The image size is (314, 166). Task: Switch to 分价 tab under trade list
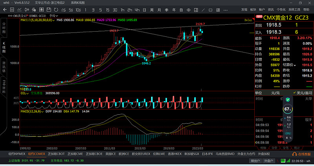(x=274, y=148)
